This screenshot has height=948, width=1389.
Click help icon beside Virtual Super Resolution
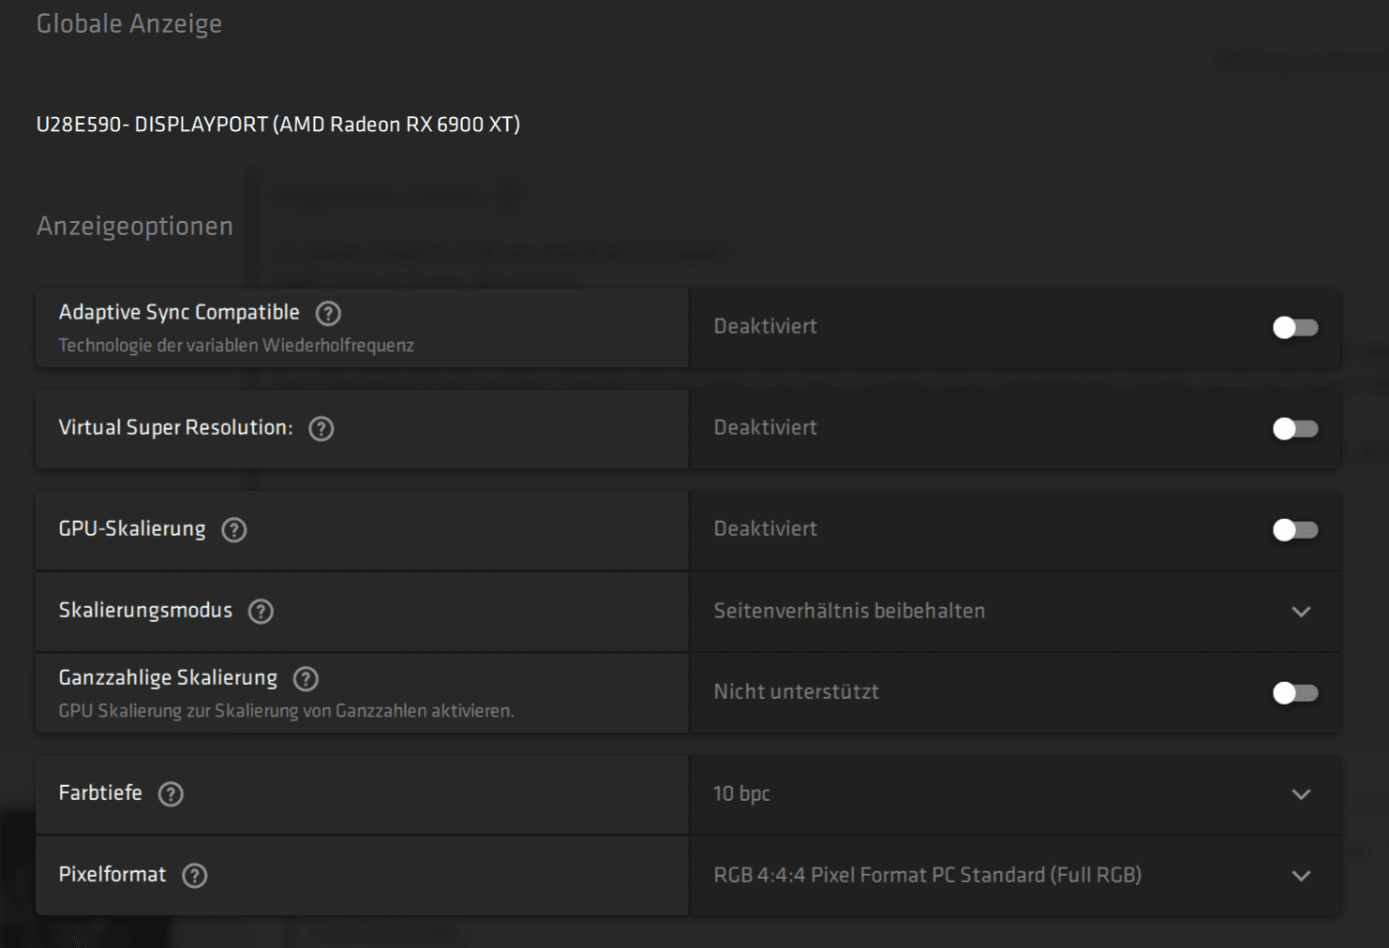click(321, 429)
